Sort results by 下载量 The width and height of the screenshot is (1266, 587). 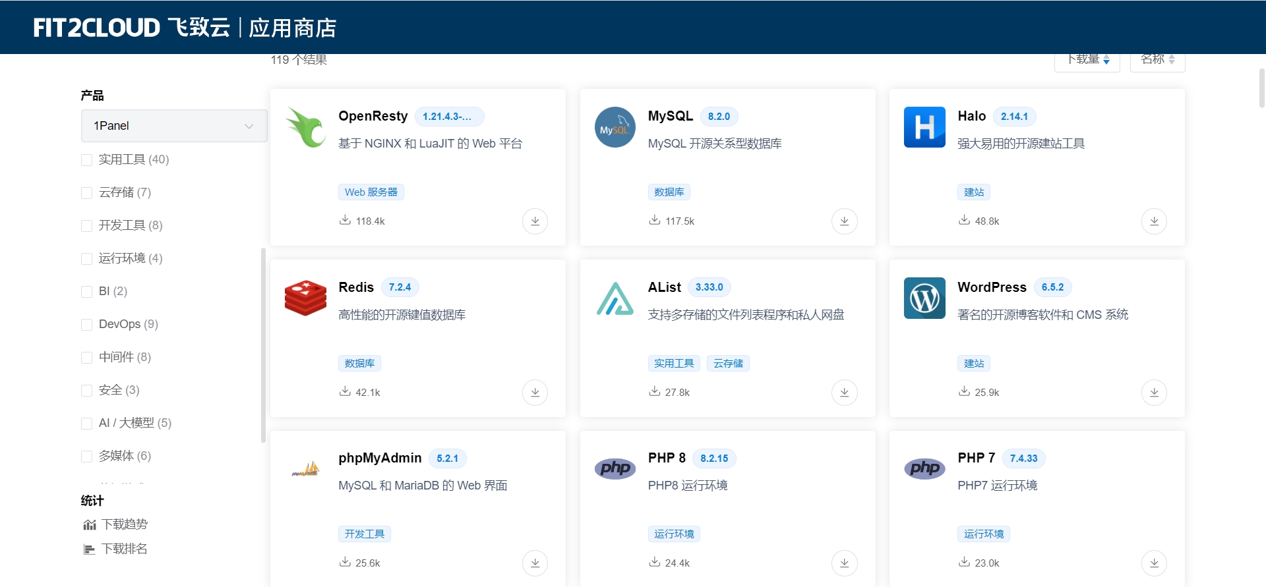pos(1087,60)
